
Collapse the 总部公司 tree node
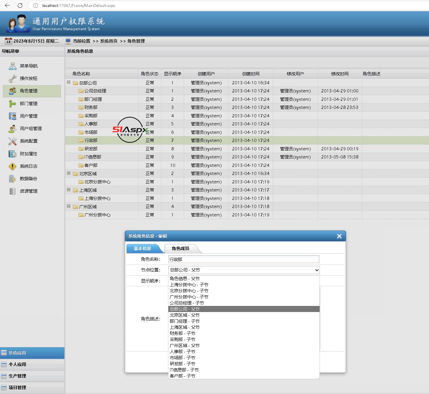[x=69, y=82]
